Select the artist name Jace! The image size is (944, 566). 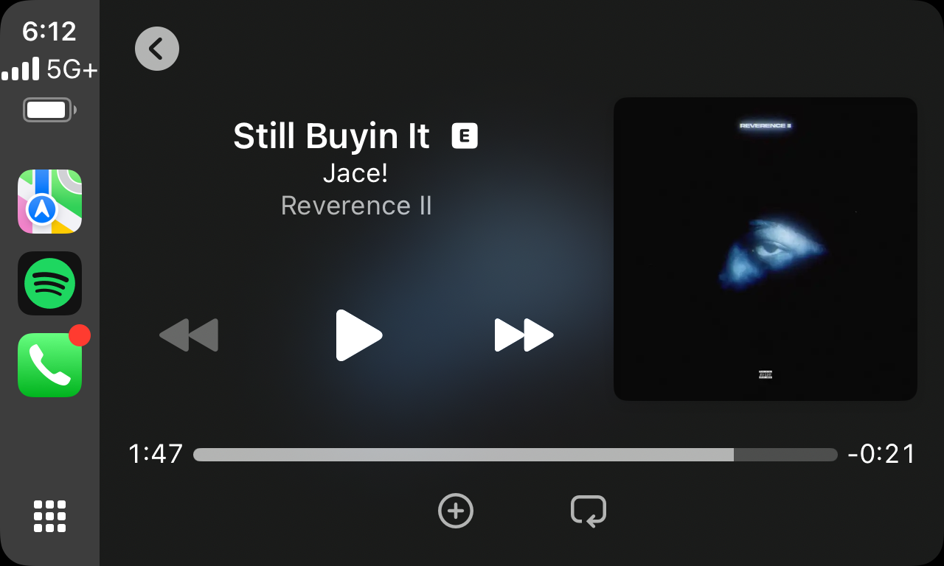click(x=355, y=174)
